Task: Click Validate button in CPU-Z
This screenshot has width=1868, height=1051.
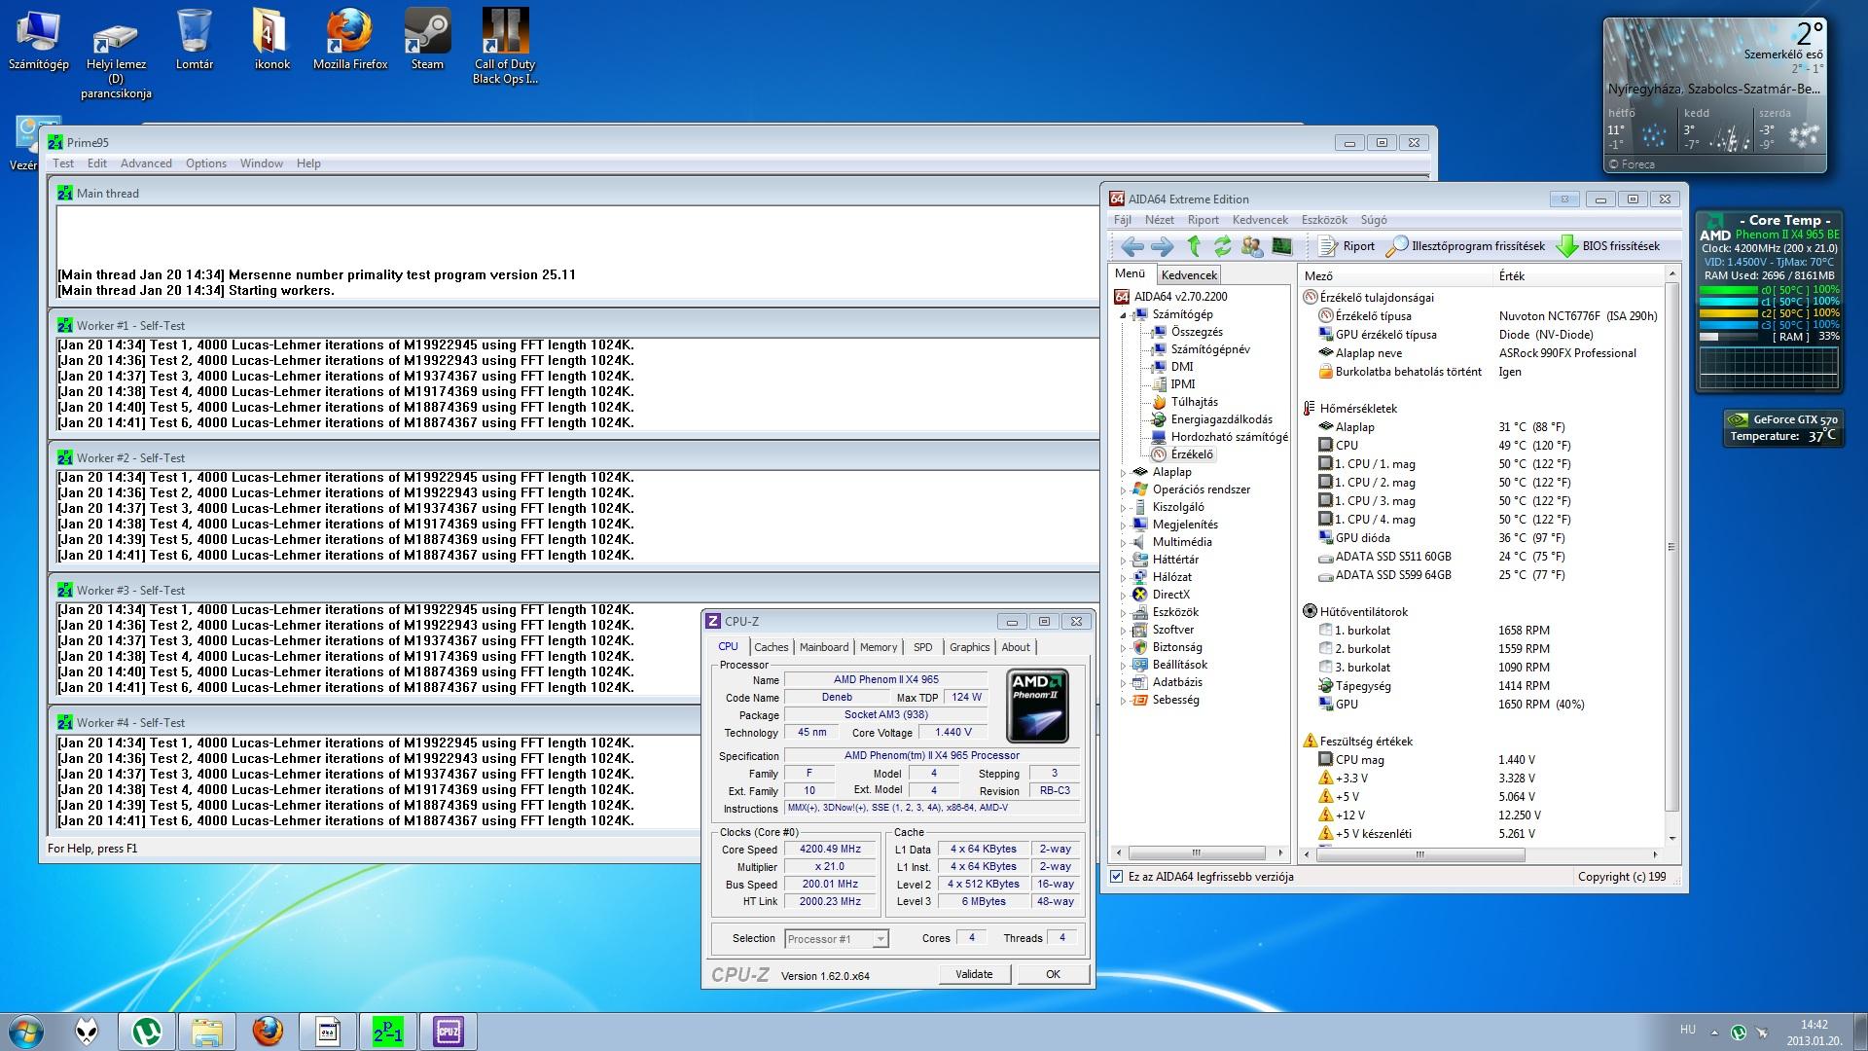Action: pyautogui.click(x=974, y=974)
